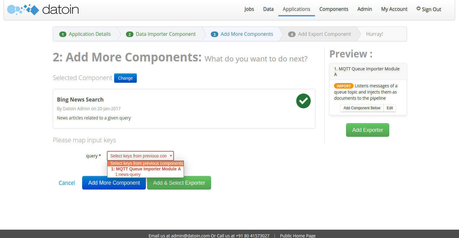This screenshot has width=459, height=238.
Task: Click '1: MQTT Queue Importer Module A' group
Action: tap(146, 169)
